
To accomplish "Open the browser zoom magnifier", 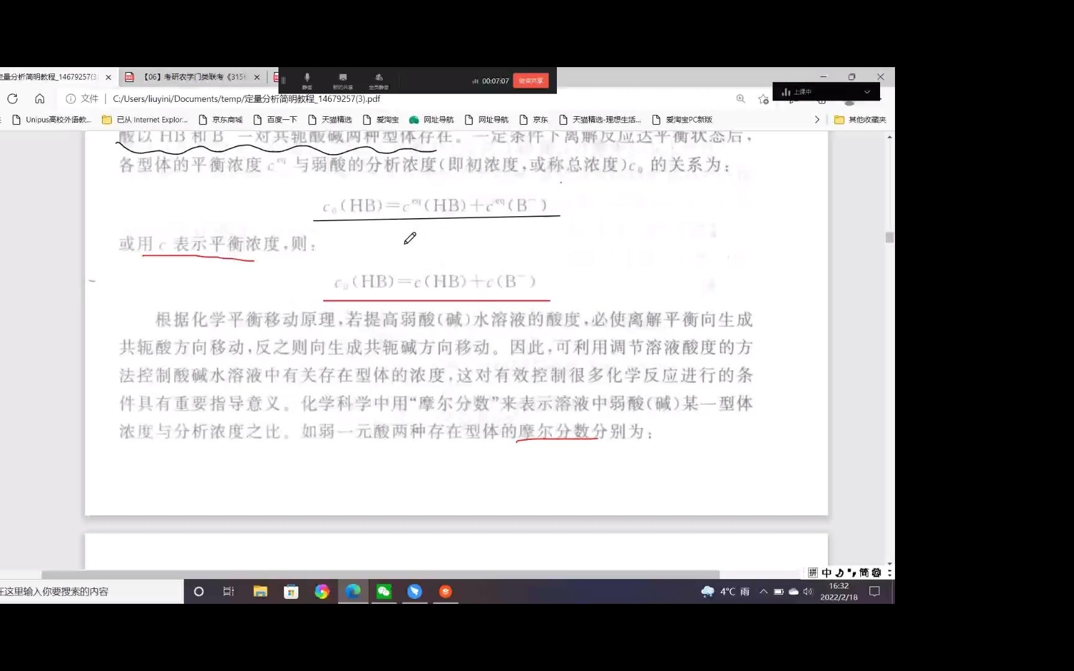I will pyautogui.click(x=740, y=98).
